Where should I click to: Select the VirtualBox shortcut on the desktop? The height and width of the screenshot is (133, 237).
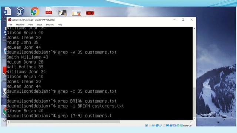(20, 11)
